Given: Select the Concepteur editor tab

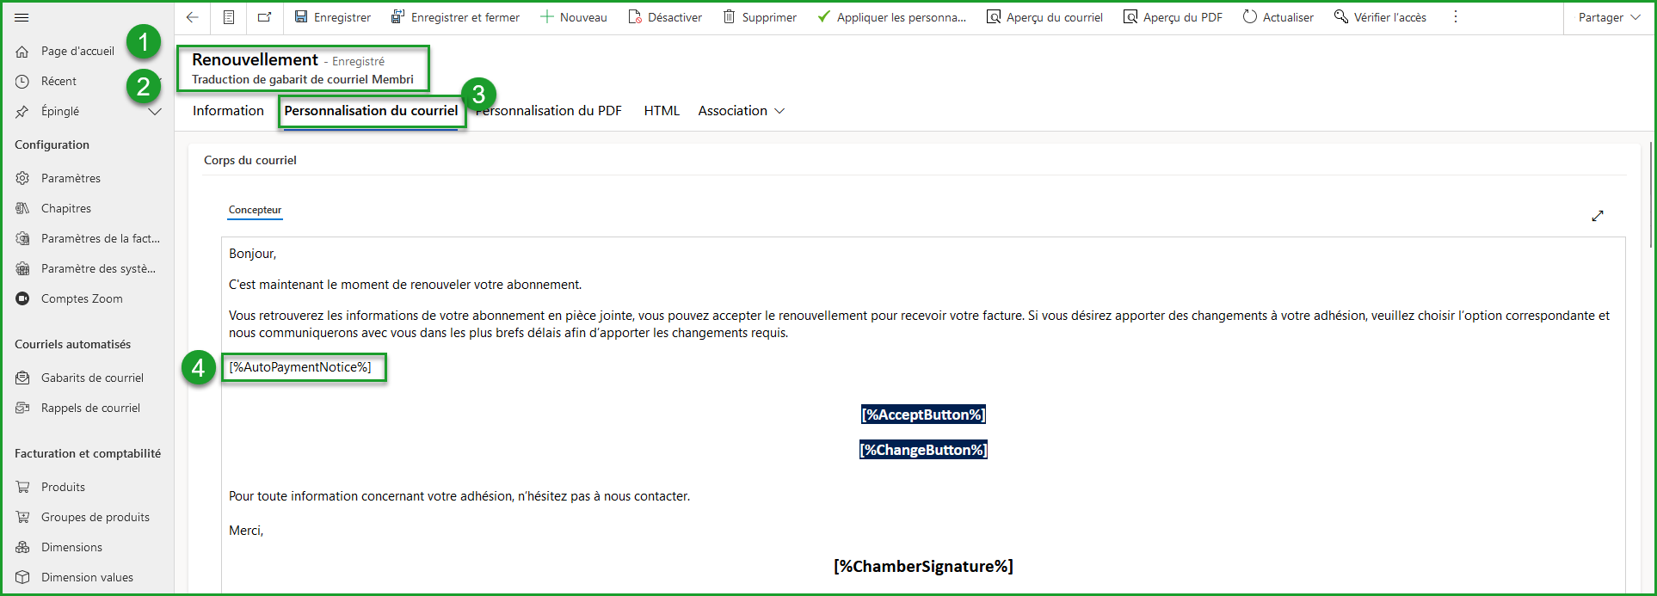Looking at the screenshot, I should (x=255, y=210).
